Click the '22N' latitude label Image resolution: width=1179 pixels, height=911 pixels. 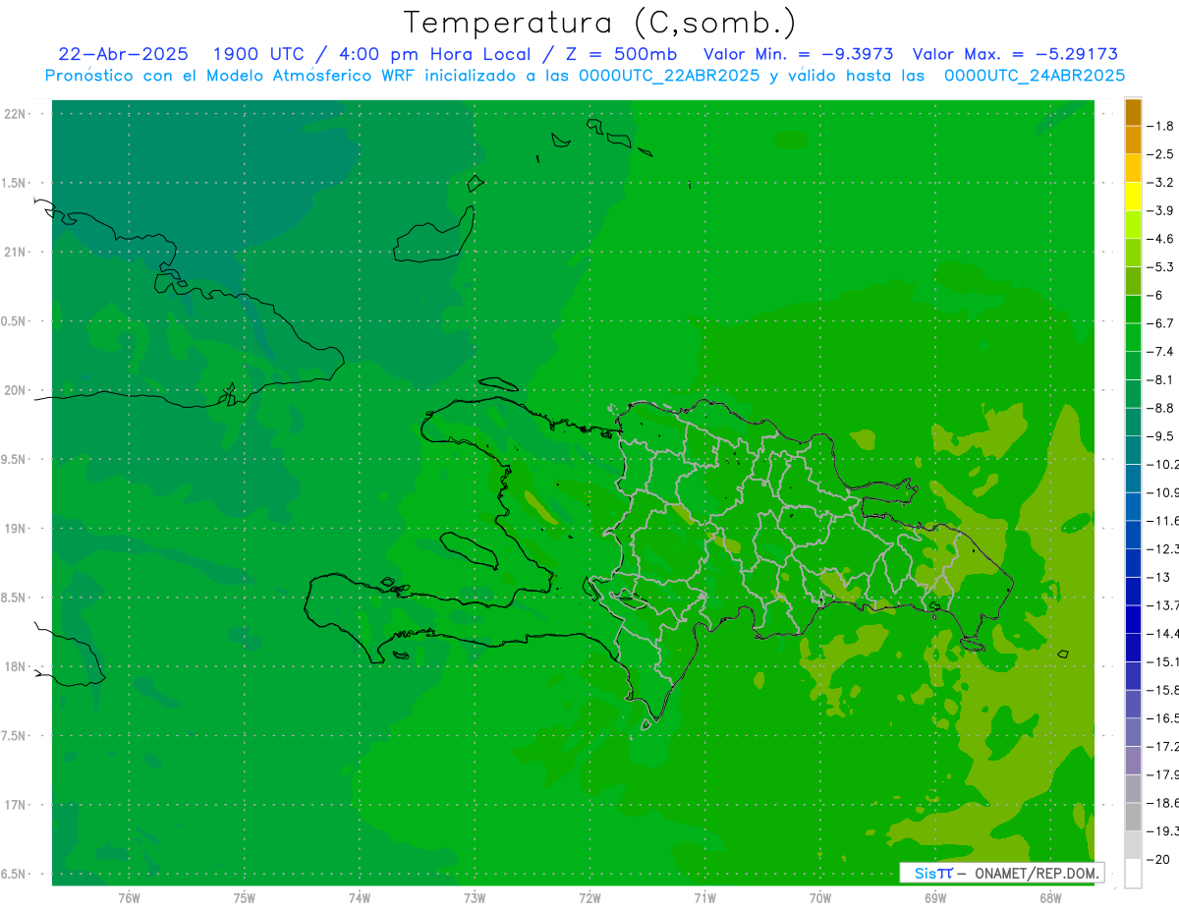[16, 114]
